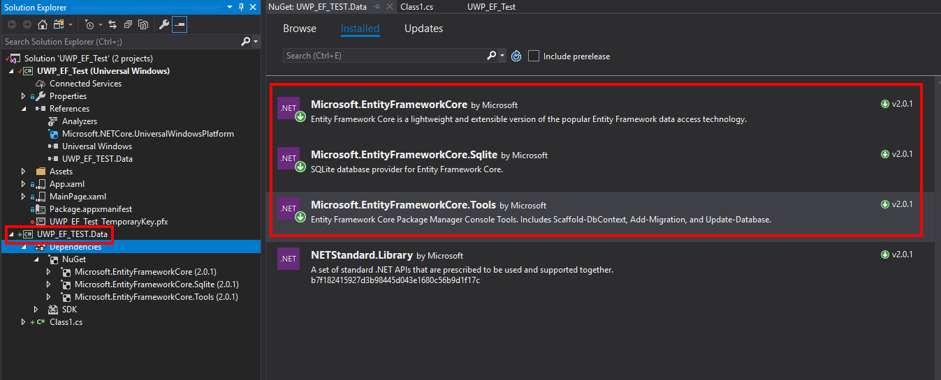
Task: Open the Switch Views dropdown arrow
Action: click(x=70, y=24)
